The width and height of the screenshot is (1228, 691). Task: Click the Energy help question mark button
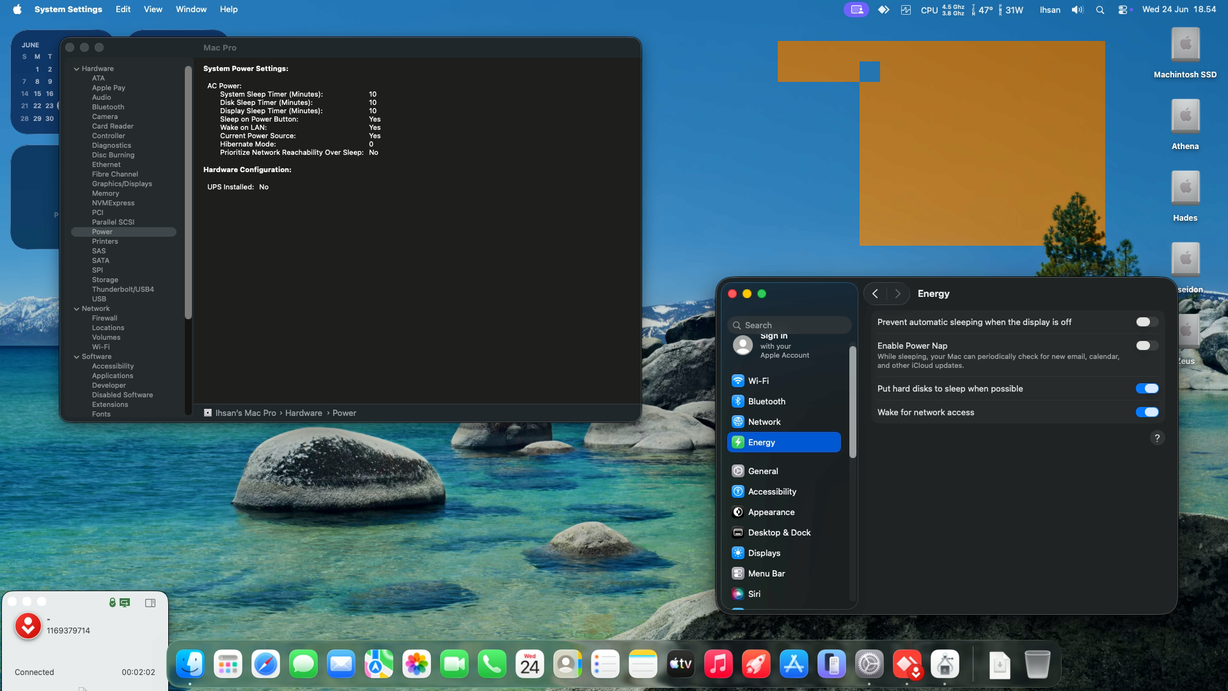tap(1156, 438)
